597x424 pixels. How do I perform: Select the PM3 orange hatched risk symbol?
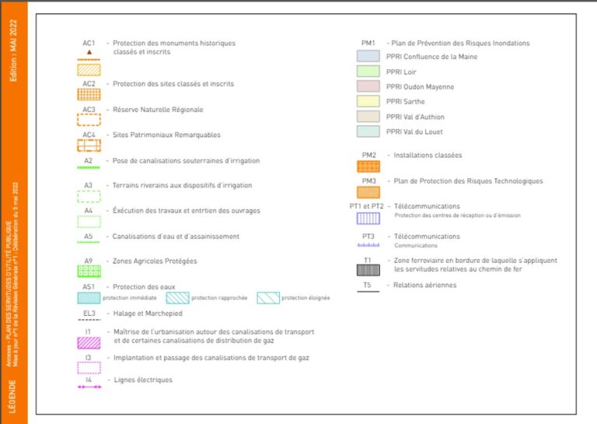[x=368, y=192]
